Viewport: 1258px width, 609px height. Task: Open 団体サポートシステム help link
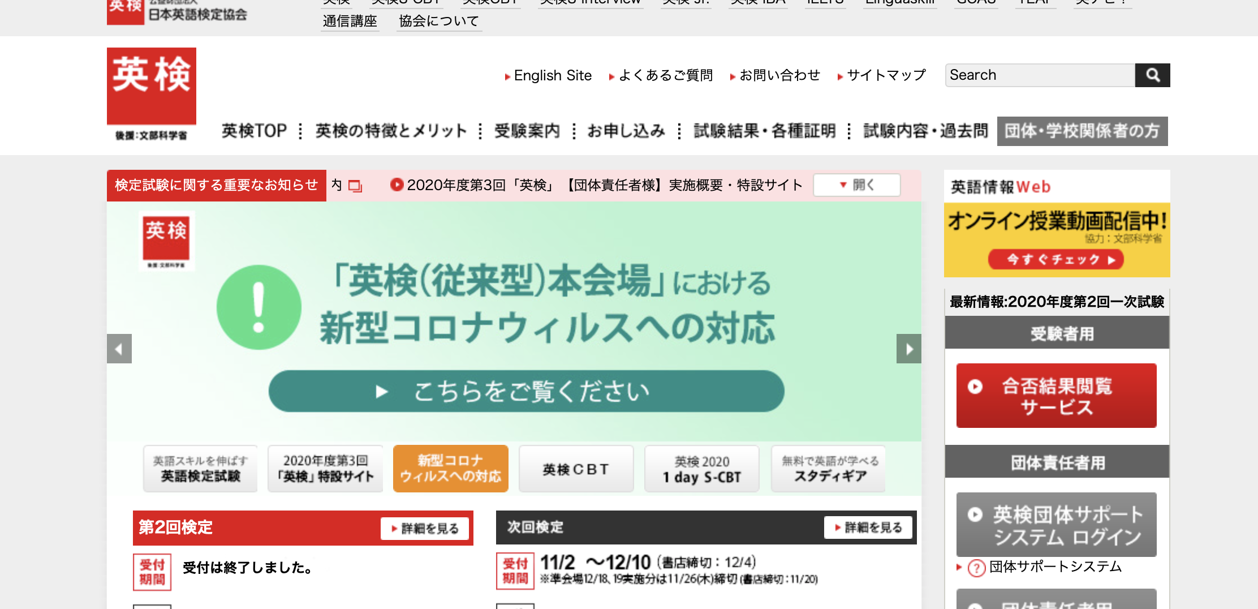(1055, 567)
